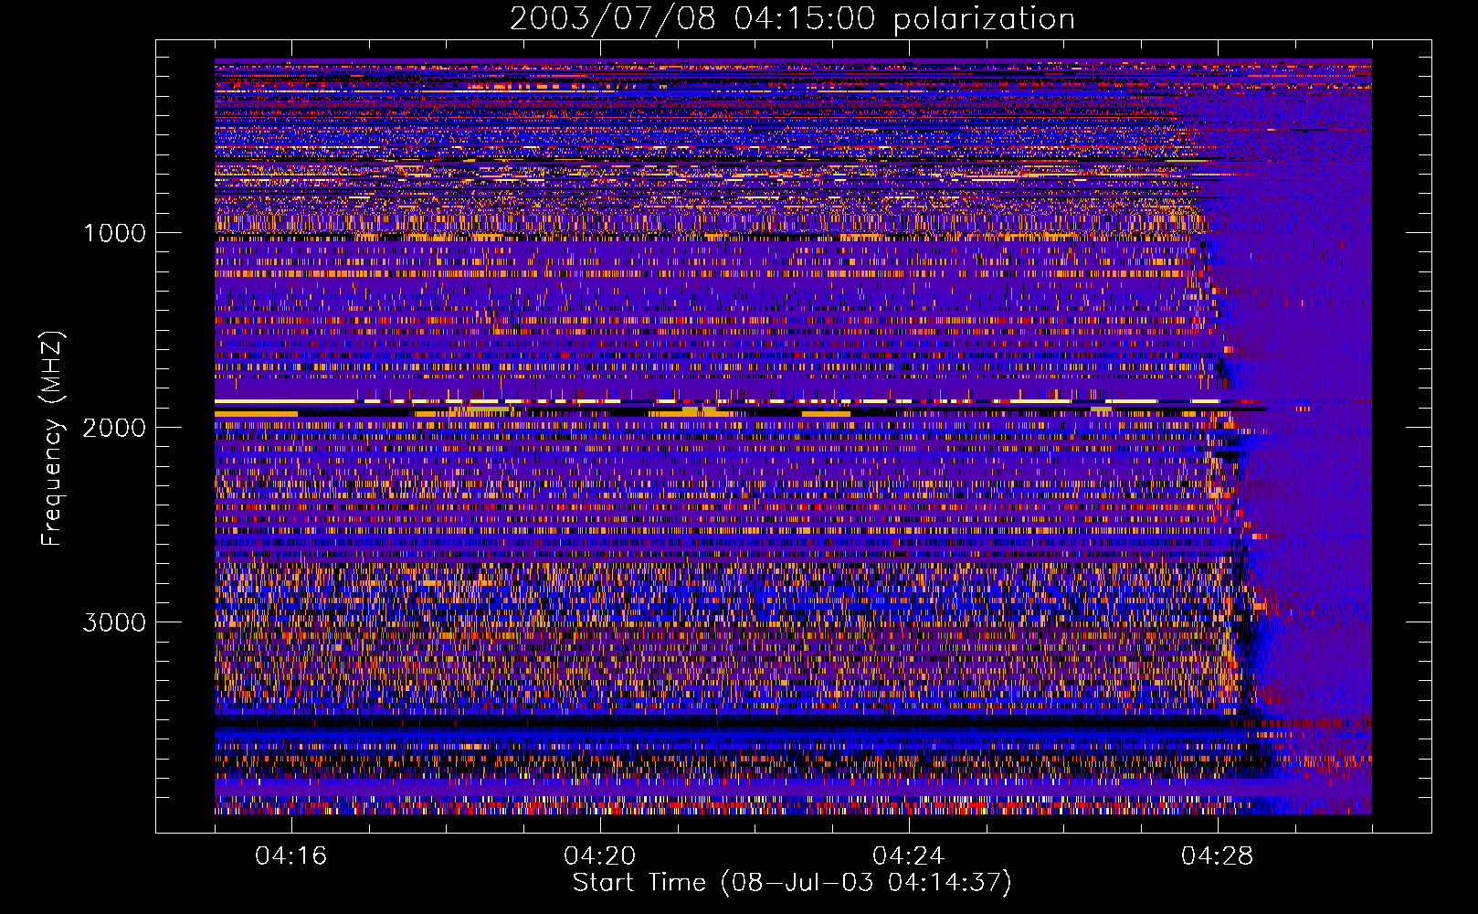This screenshot has width=1478, height=914.
Task: Click the "04:16" time tick label
Action: 291,856
